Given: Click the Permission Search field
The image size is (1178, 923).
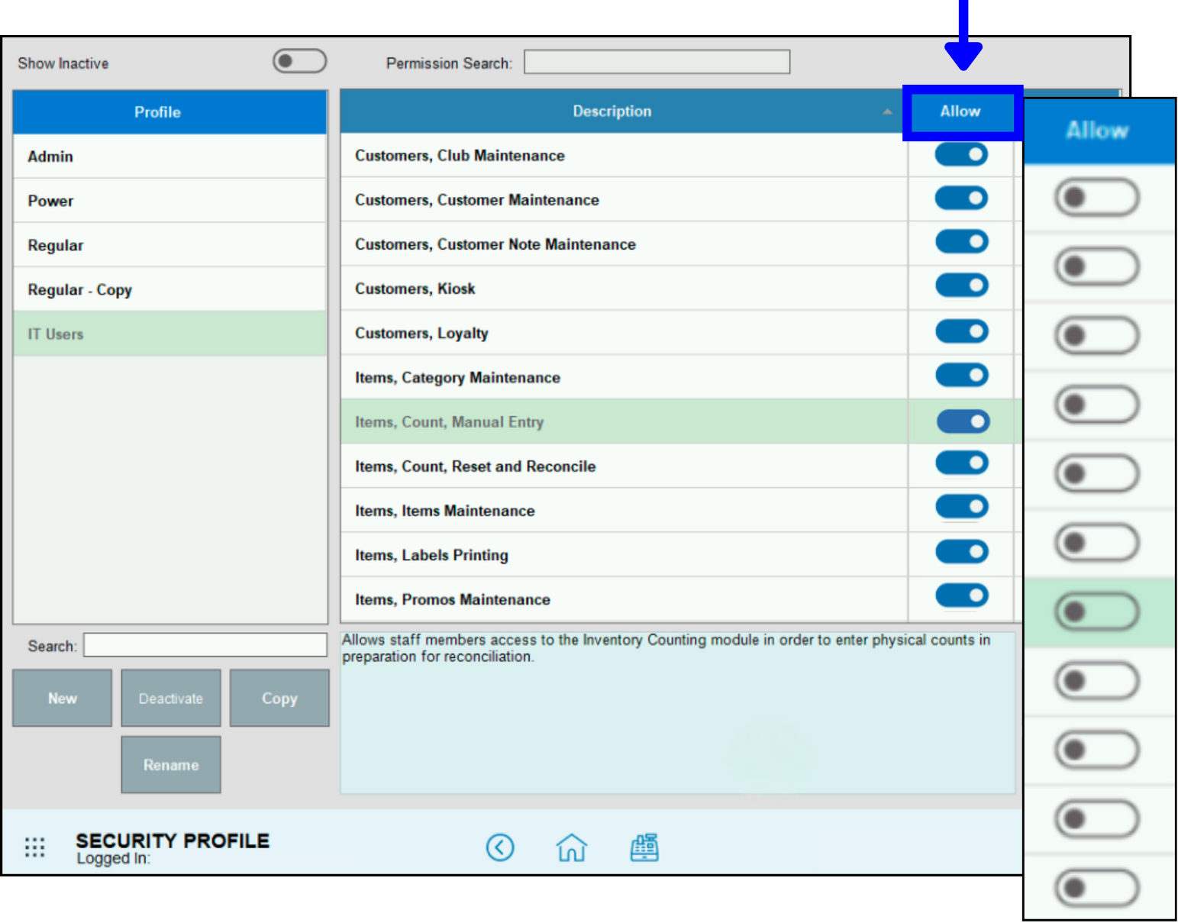Looking at the screenshot, I should (656, 61).
